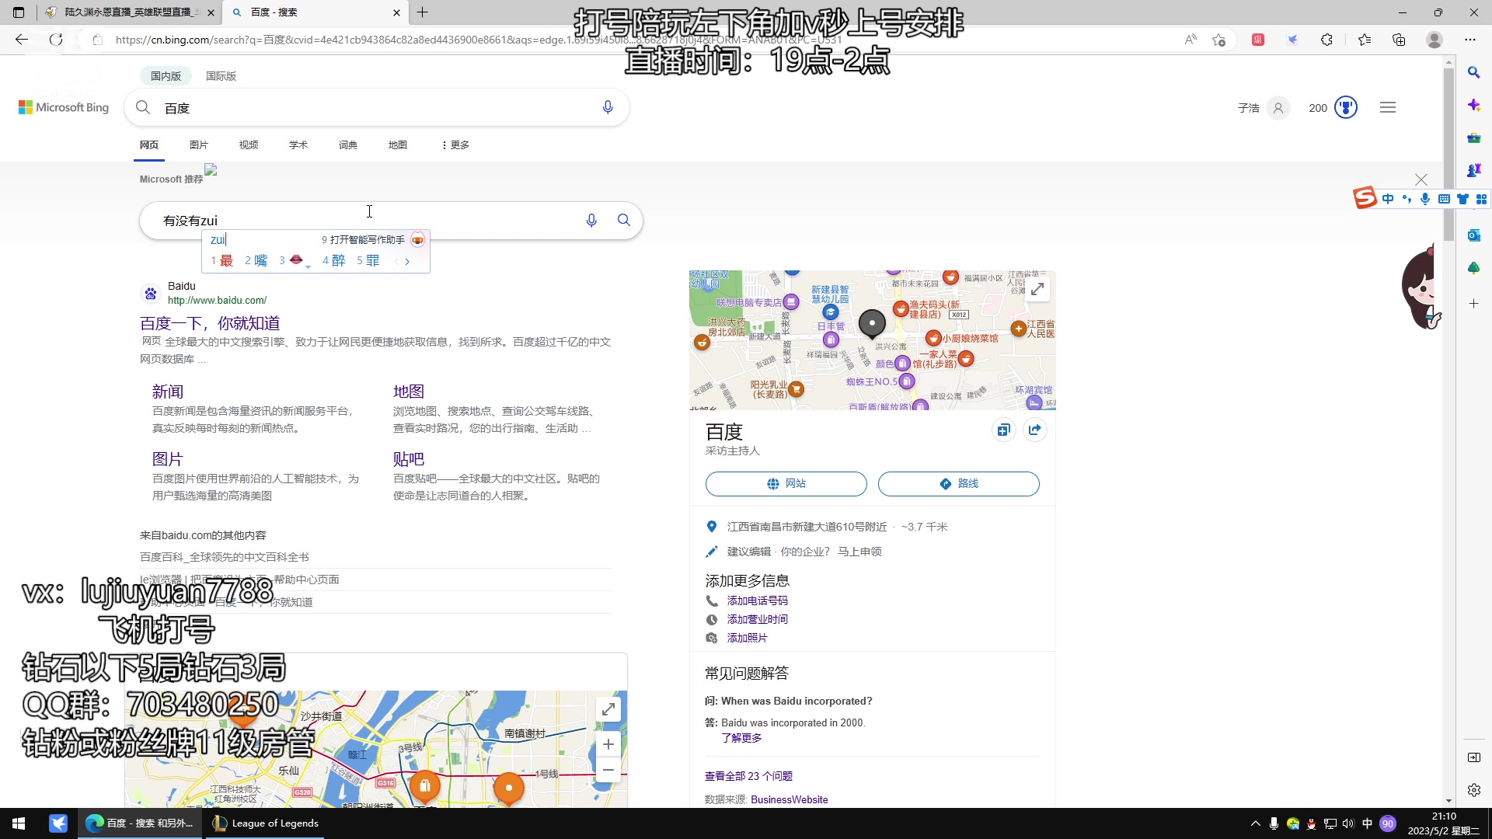1492x839 pixels.
Task: Open Sogou toolbox grid menu
Action: [x=1481, y=199]
